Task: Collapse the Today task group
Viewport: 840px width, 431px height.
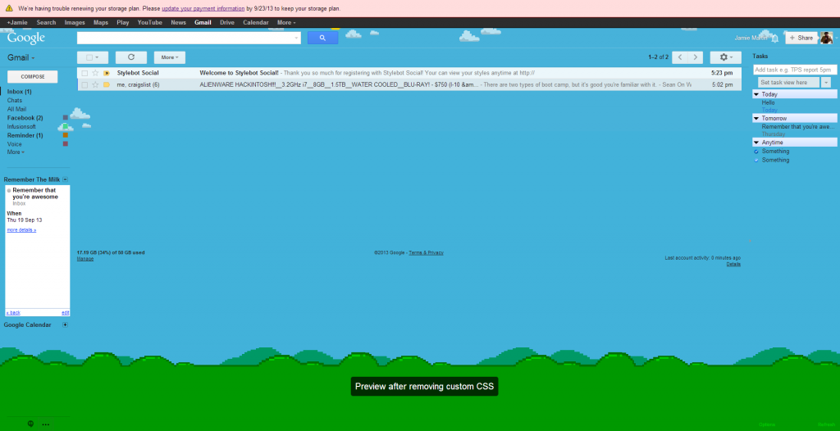Action: pyautogui.click(x=756, y=94)
